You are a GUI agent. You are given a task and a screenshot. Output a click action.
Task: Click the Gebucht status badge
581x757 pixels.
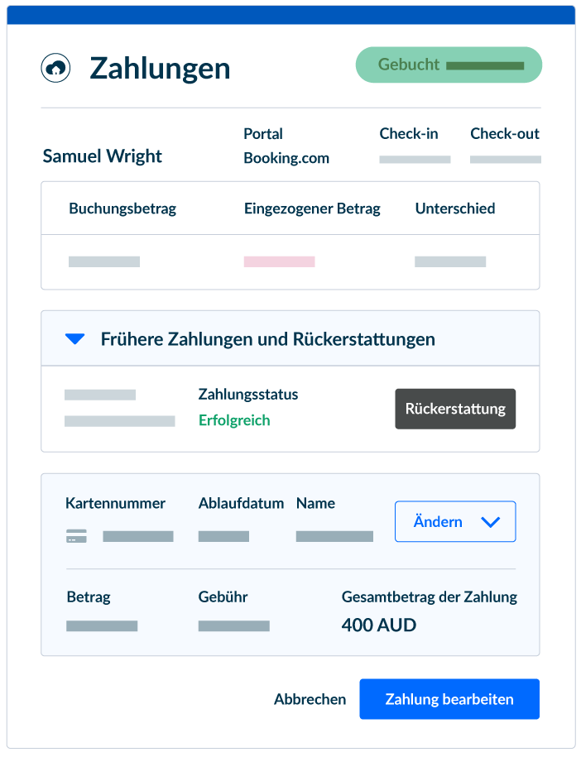point(449,65)
